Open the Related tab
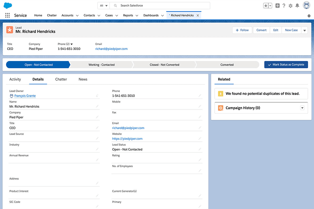 [224, 79]
